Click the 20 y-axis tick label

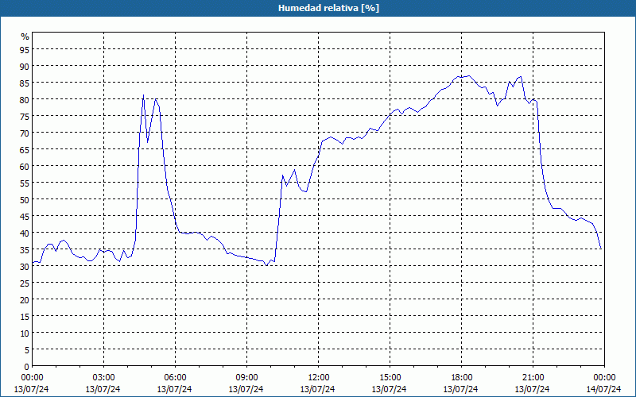(x=25, y=300)
